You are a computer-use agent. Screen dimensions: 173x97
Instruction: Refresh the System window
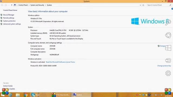click(143, 5)
